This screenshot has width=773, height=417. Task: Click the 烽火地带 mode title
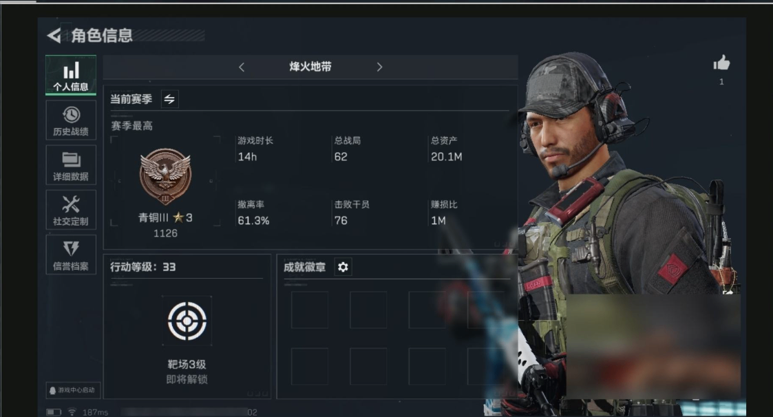coord(310,67)
